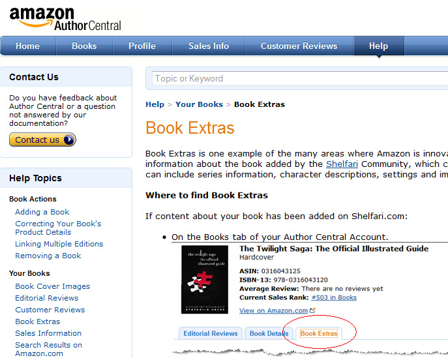Open the Books navigation tab
Viewport: 448px width, 358px height.
pos(84,46)
